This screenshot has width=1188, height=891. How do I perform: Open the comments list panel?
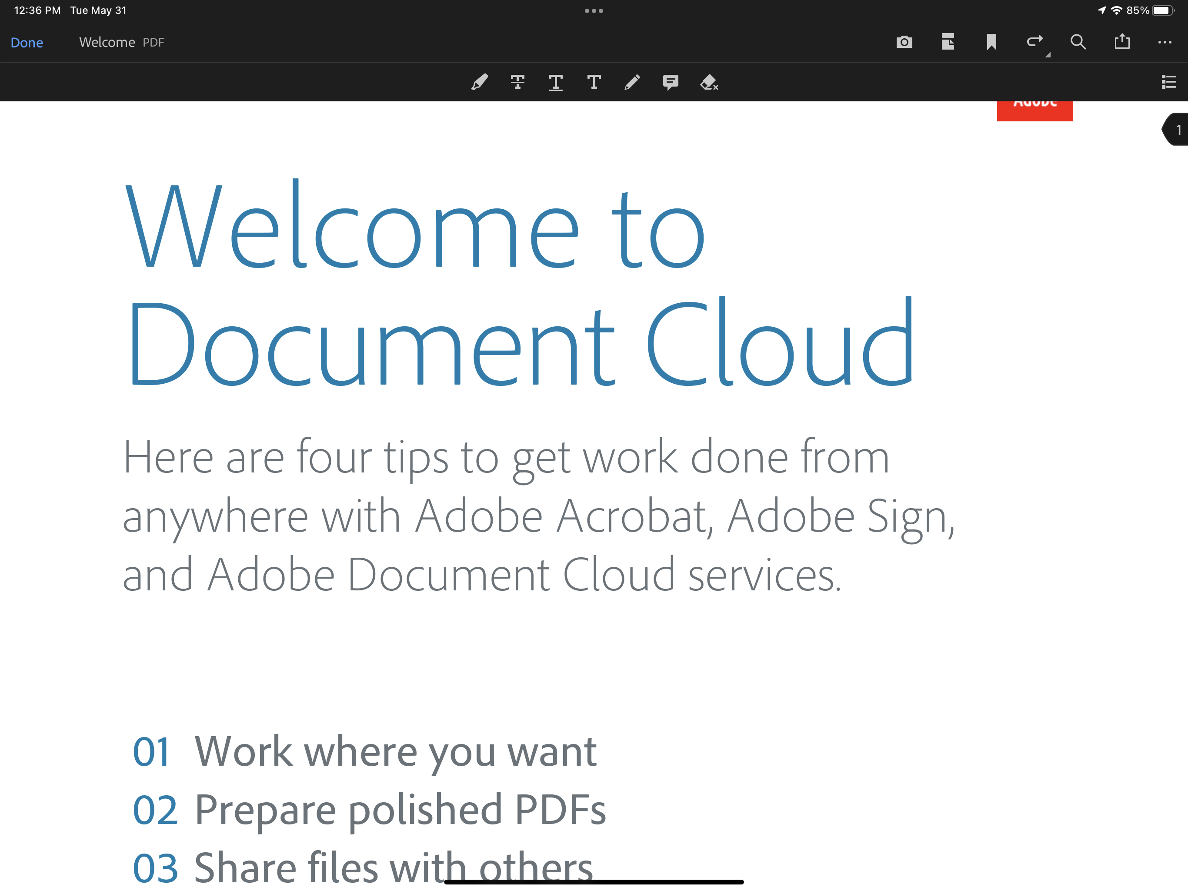[1169, 82]
